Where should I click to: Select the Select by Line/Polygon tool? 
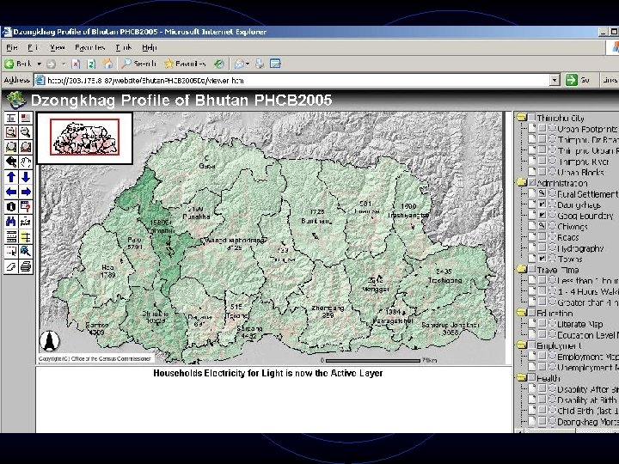pos(26,251)
